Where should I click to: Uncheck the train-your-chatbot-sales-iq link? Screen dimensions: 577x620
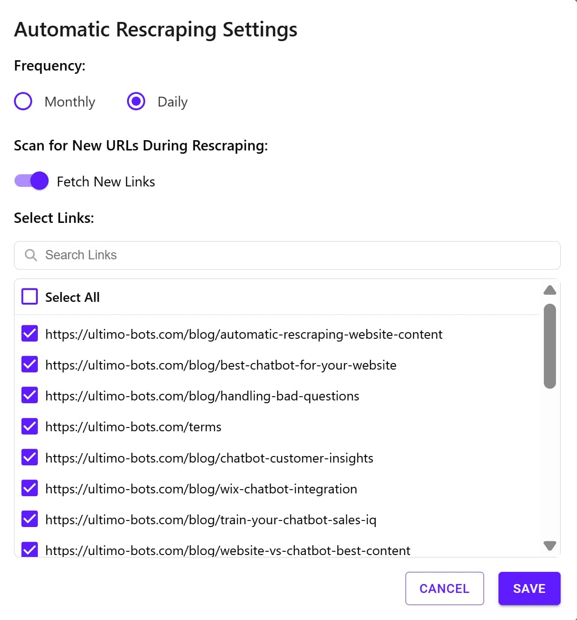click(x=29, y=519)
